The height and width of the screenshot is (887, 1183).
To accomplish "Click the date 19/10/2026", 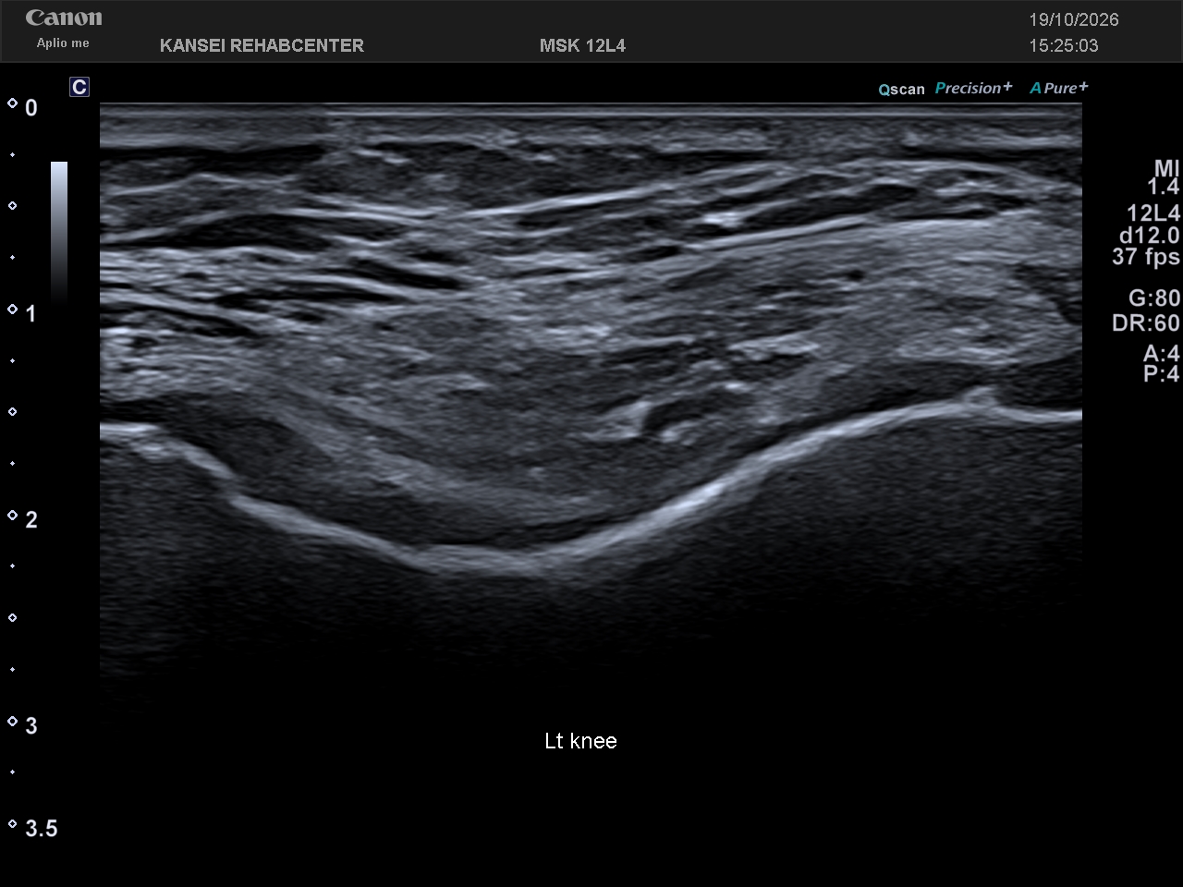I will [x=1074, y=19].
